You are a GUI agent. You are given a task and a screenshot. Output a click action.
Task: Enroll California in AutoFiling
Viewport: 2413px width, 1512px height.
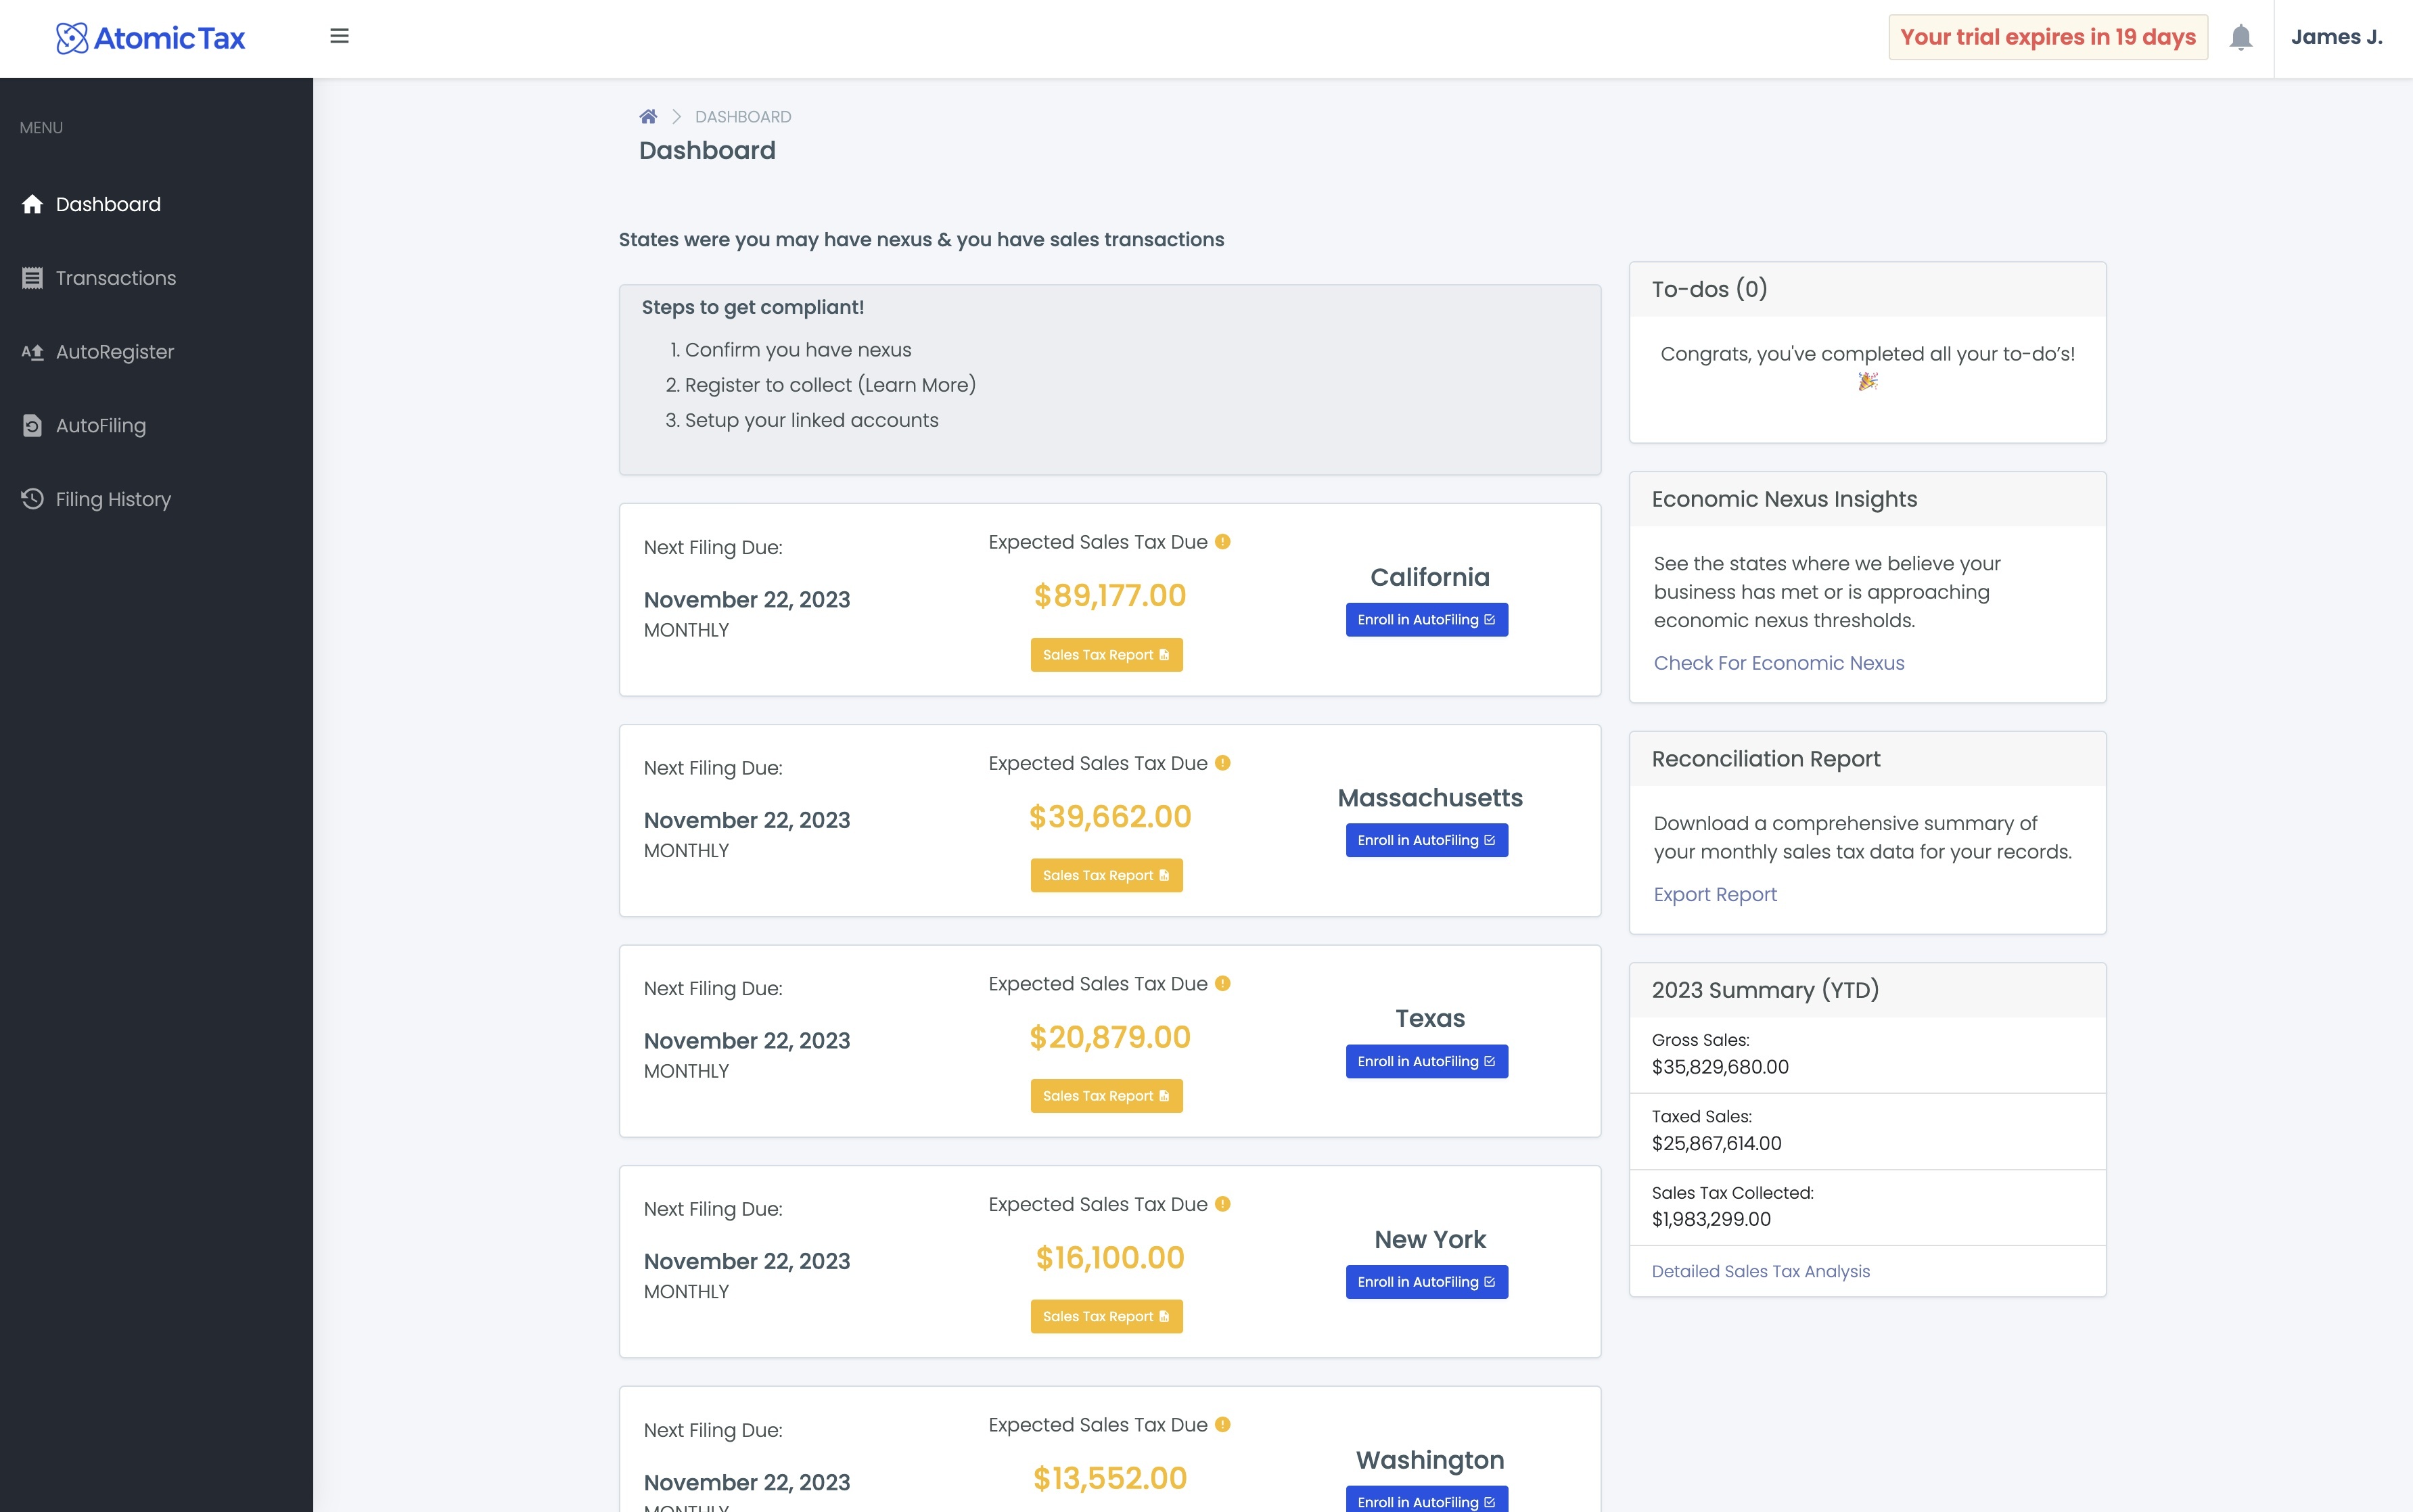coord(1427,619)
